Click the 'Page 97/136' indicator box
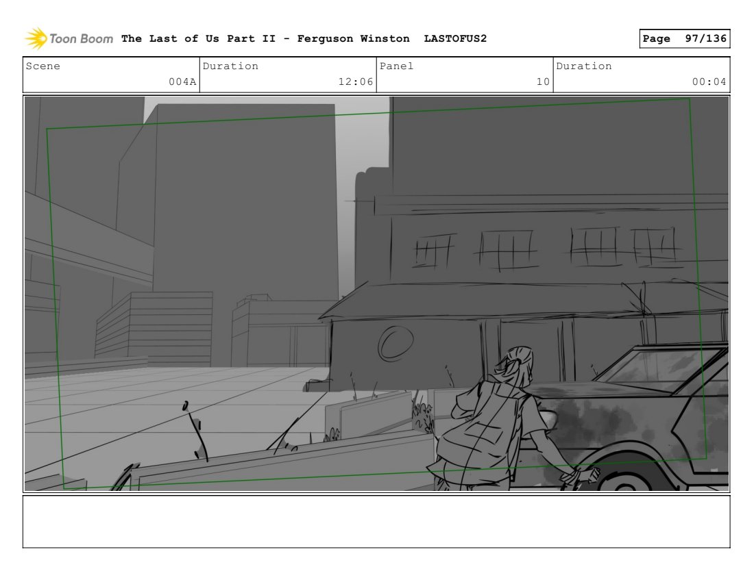 684,38
